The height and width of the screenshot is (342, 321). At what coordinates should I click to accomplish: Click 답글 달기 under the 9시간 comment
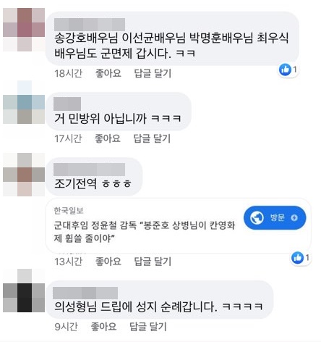pos(148,327)
